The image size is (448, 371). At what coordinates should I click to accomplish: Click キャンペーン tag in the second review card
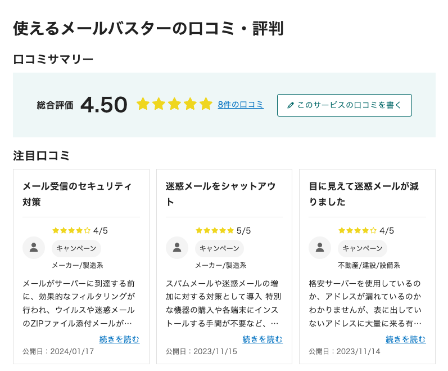point(219,248)
